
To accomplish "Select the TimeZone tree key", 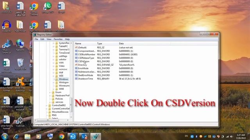I will click(x=64, y=53).
